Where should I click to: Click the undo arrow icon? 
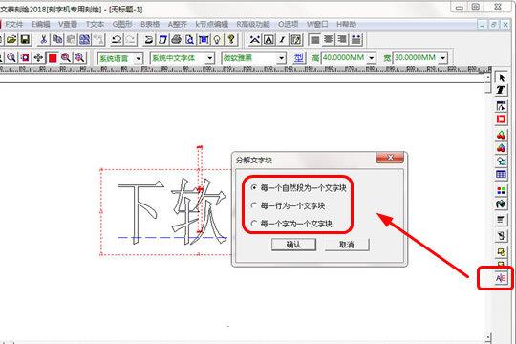(117, 40)
